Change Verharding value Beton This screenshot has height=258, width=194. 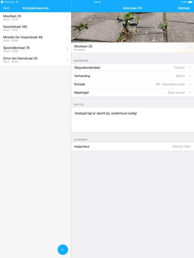point(133,76)
